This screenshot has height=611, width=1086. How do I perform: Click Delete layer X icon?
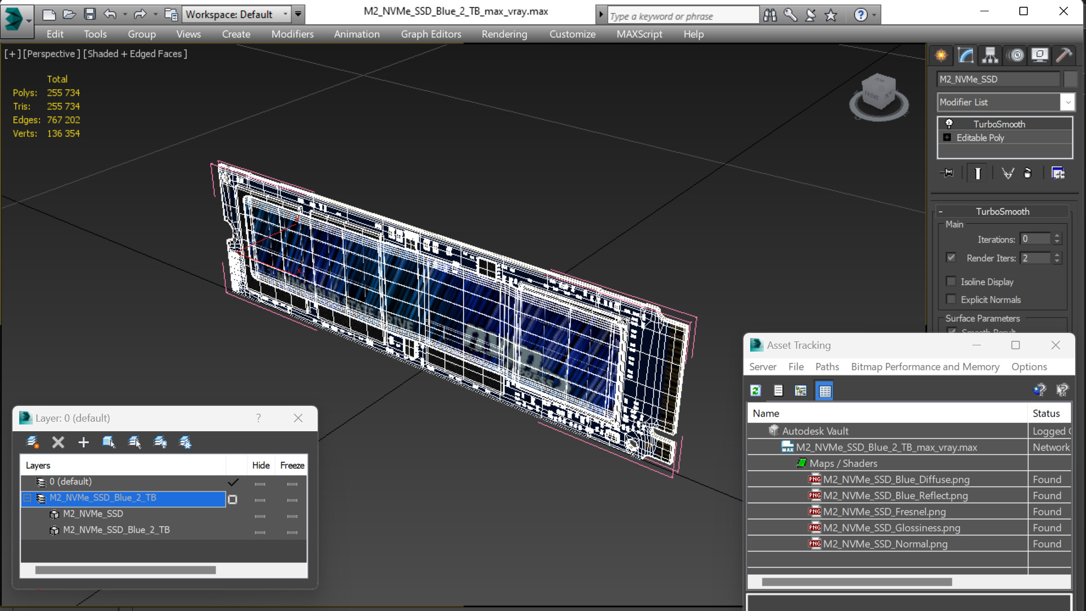click(58, 442)
